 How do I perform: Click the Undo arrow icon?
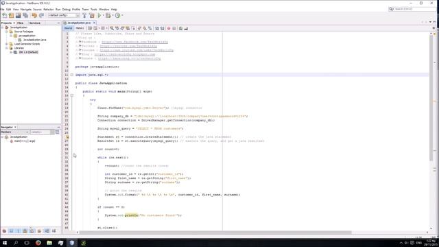click(34, 15)
